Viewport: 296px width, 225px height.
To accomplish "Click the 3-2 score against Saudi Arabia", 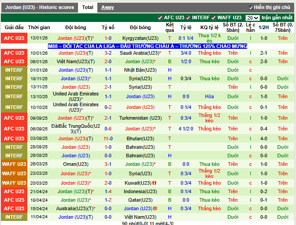I will click(x=108, y=53).
